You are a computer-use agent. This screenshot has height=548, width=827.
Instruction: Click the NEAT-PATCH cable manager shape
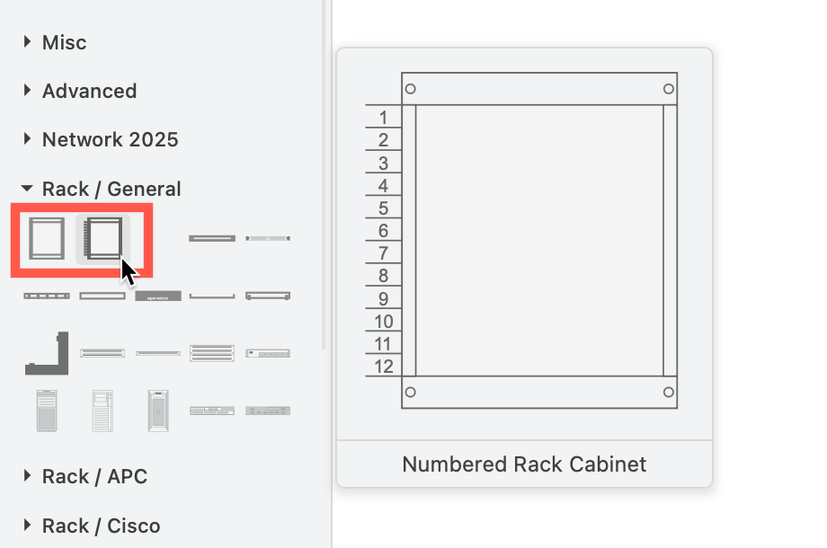[157, 296]
